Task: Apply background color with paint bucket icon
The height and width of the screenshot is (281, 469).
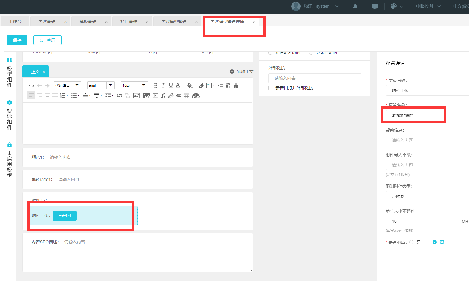Action: click(190, 85)
